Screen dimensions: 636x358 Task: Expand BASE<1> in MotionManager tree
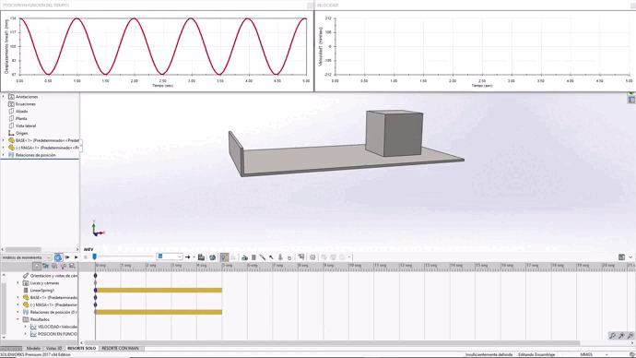click(x=18, y=297)
